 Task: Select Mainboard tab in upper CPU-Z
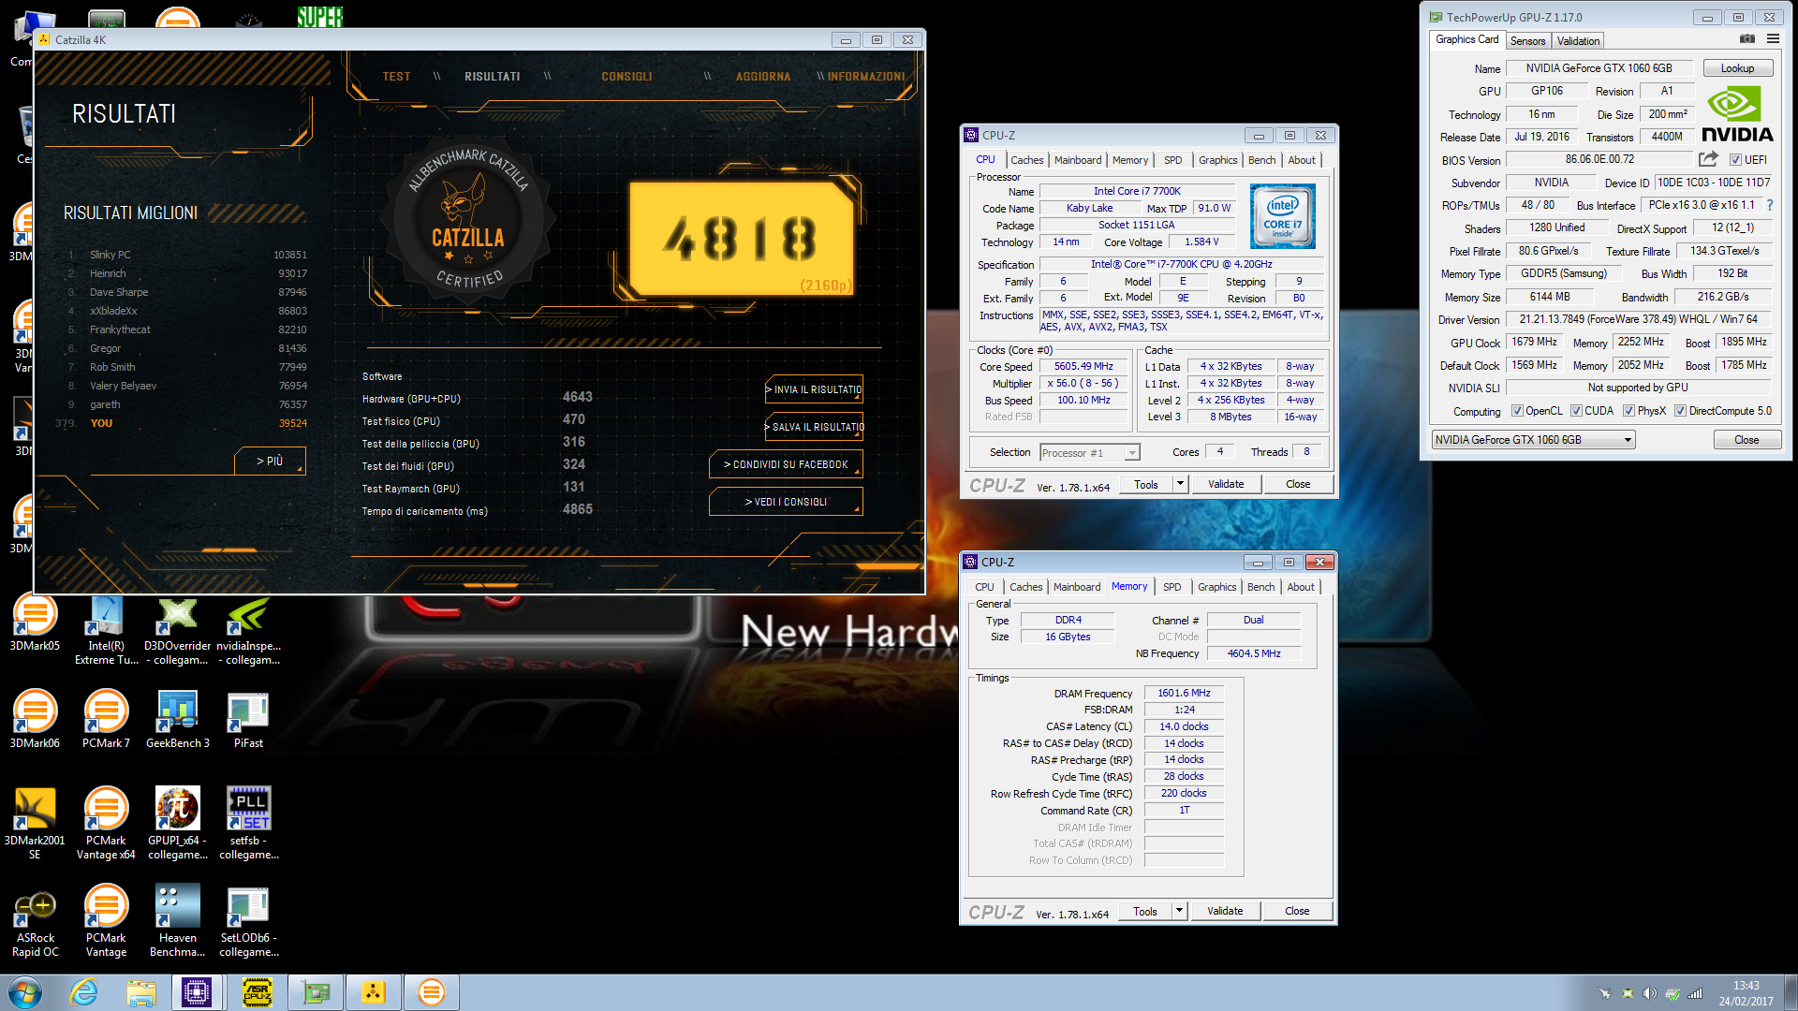click(1077, 160)
